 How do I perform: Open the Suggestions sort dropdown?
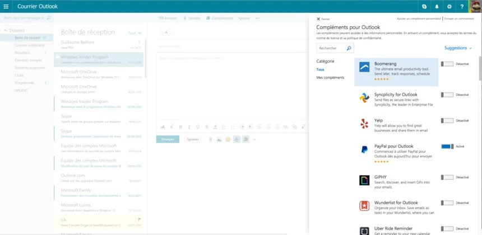(x=458, y=48)
